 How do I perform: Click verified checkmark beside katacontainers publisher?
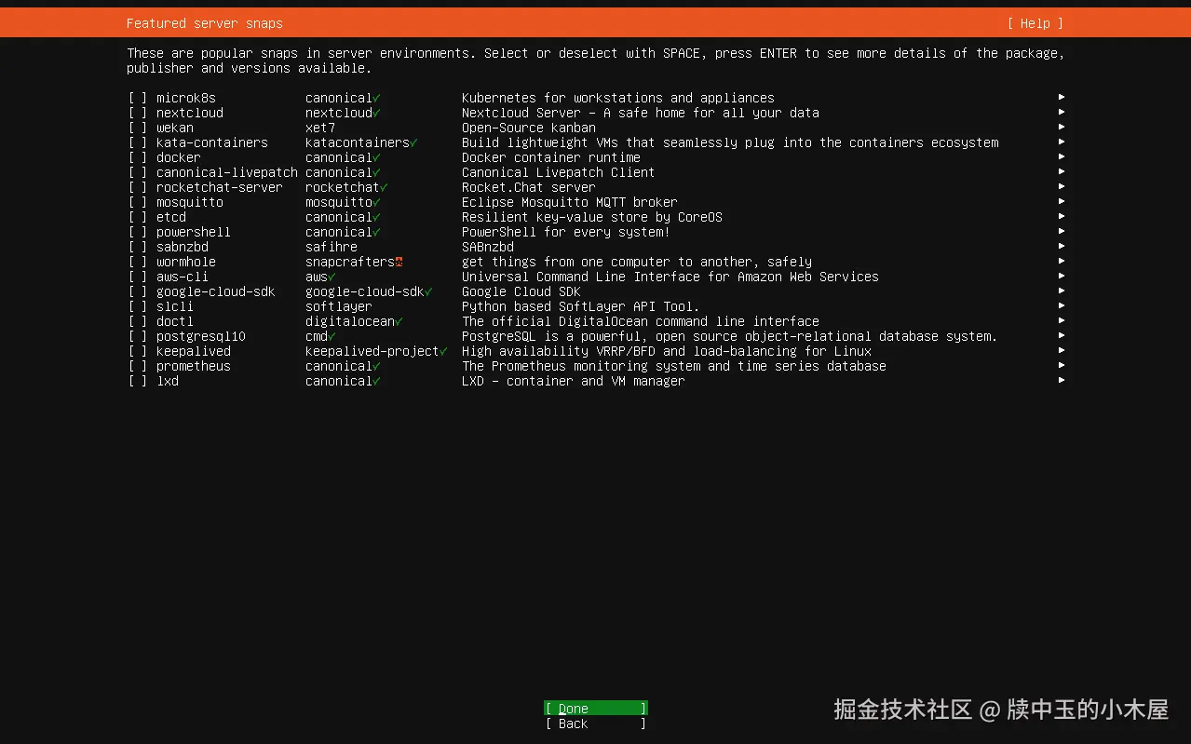413,142
